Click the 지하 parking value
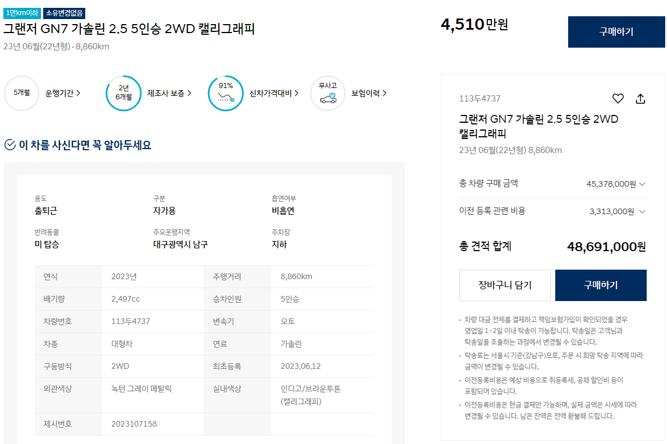Screen dimensions: 668x444 tap(279, 244)
